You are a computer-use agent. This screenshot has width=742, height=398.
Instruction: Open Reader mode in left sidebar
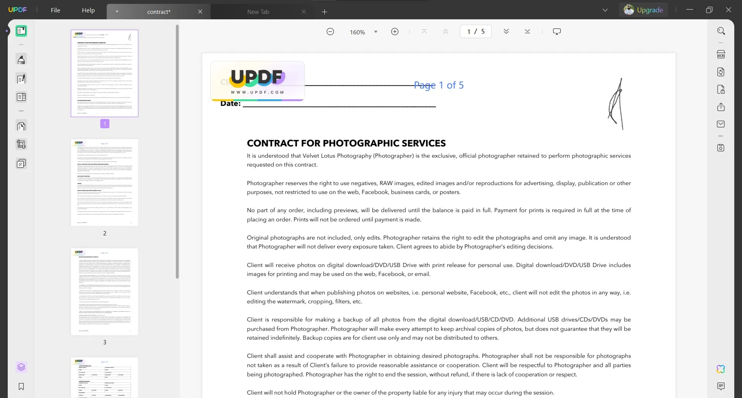[x=21, y=31]
